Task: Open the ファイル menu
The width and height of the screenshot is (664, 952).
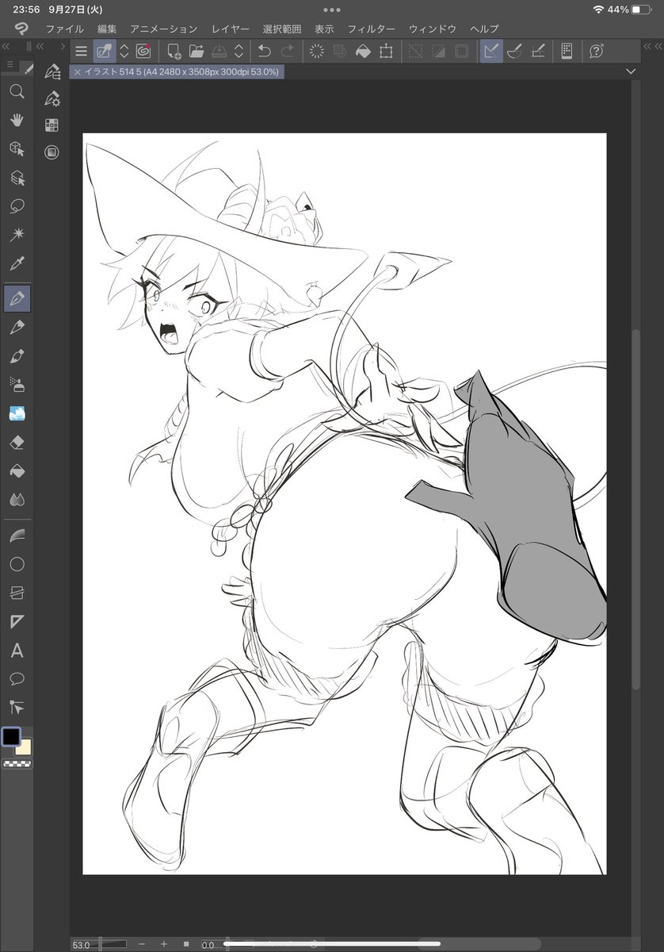Action: [64, 29]
